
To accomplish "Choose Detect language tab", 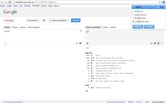I will click(x=34, y=27).
